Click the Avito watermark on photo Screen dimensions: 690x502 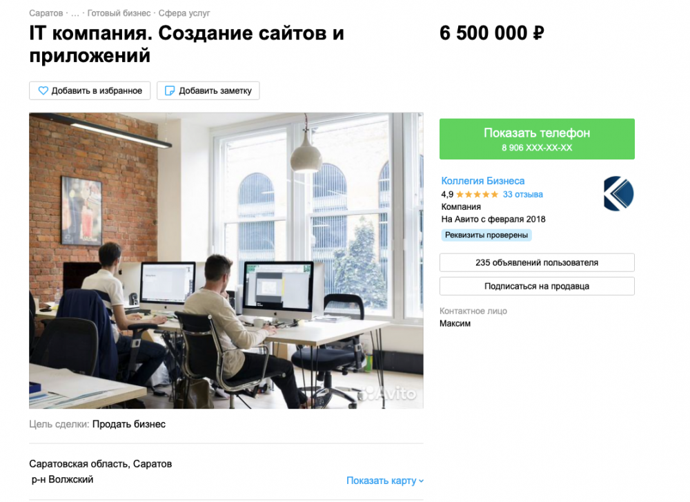pyautogui.click(x=389, y=394)
